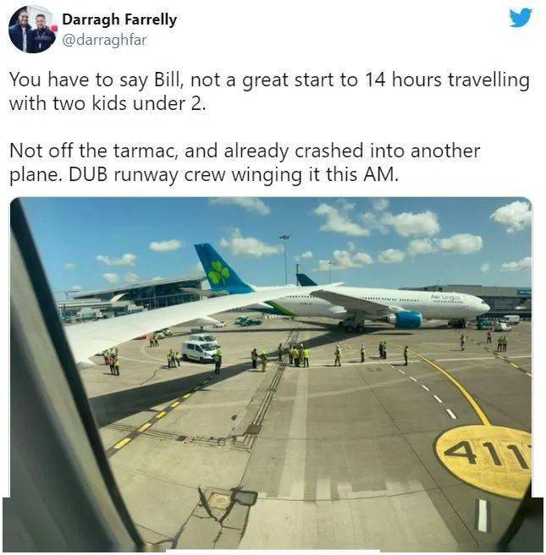The width and height of the screenshot is (546, 555).
Task: Click the paragraph starting Not off the tarmac
Action: click(x=245, y=162)
